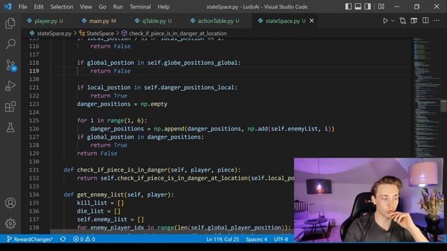Open the Run menu
The width and height of the screenshot is (447, 251).
tap(118, 7)
